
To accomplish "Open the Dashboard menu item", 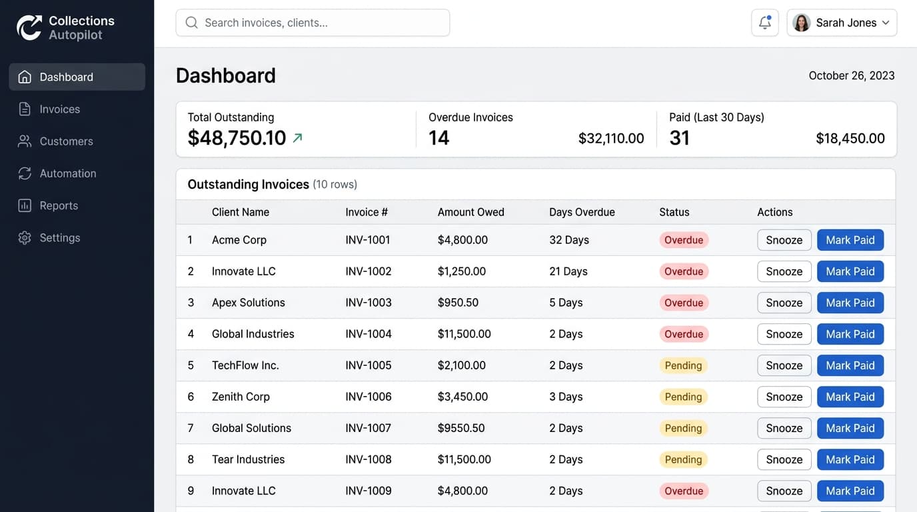I will coord(77,77).
